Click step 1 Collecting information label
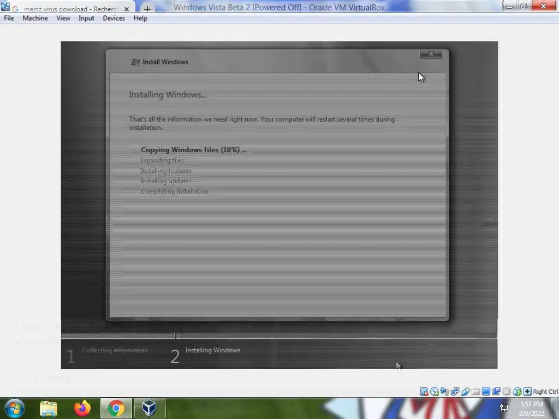This screenshot has height=419, width=559. (115, 350)
